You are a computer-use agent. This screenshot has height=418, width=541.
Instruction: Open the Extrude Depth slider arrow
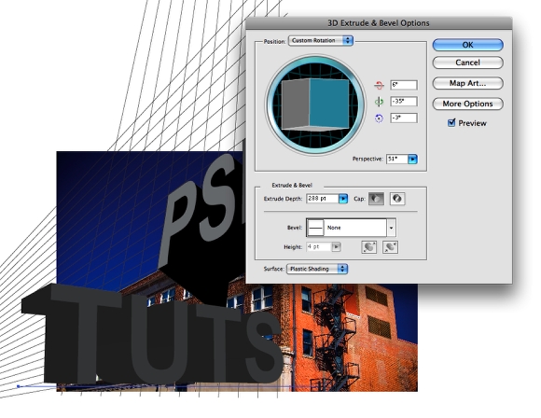[x=343, y=199]
